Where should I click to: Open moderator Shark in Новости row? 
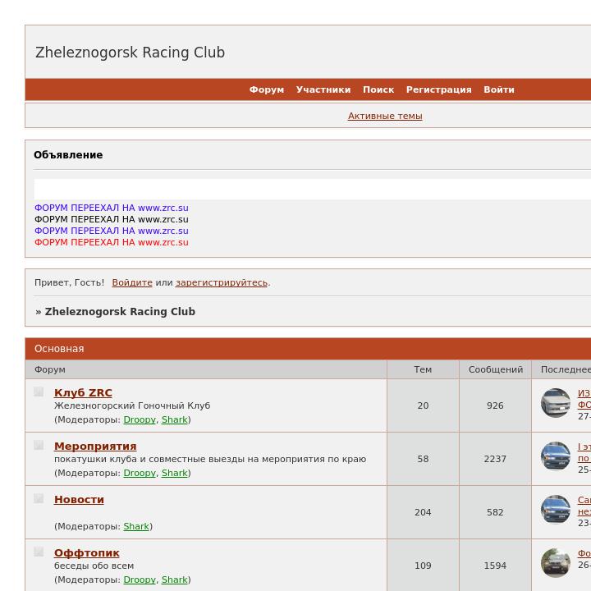click(136, 526)
